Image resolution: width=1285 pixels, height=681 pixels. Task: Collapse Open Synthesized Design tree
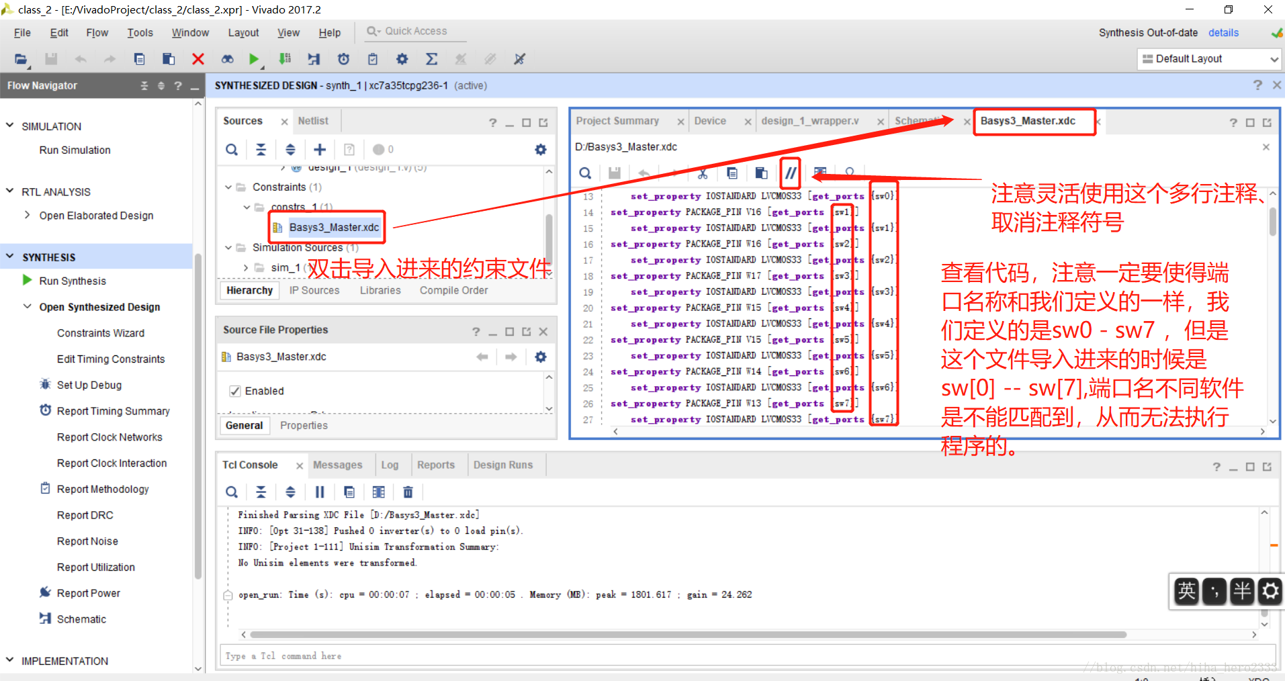27,307
